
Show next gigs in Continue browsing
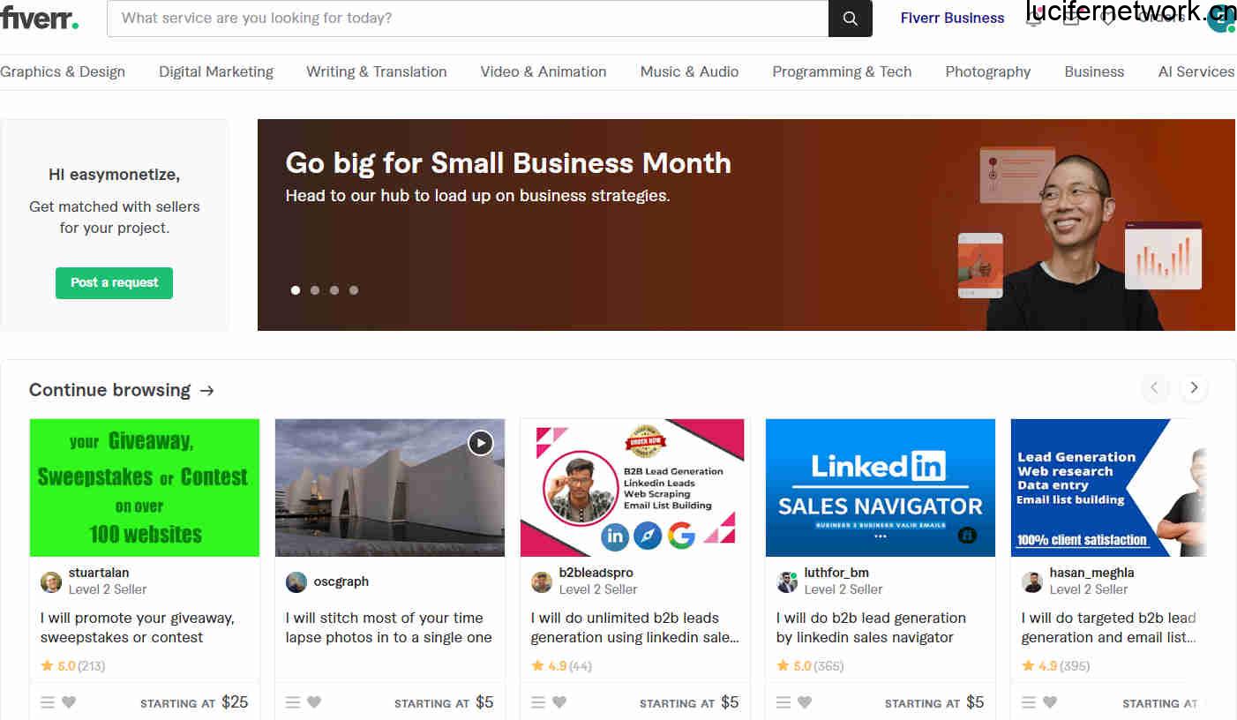pos(1194,387)
